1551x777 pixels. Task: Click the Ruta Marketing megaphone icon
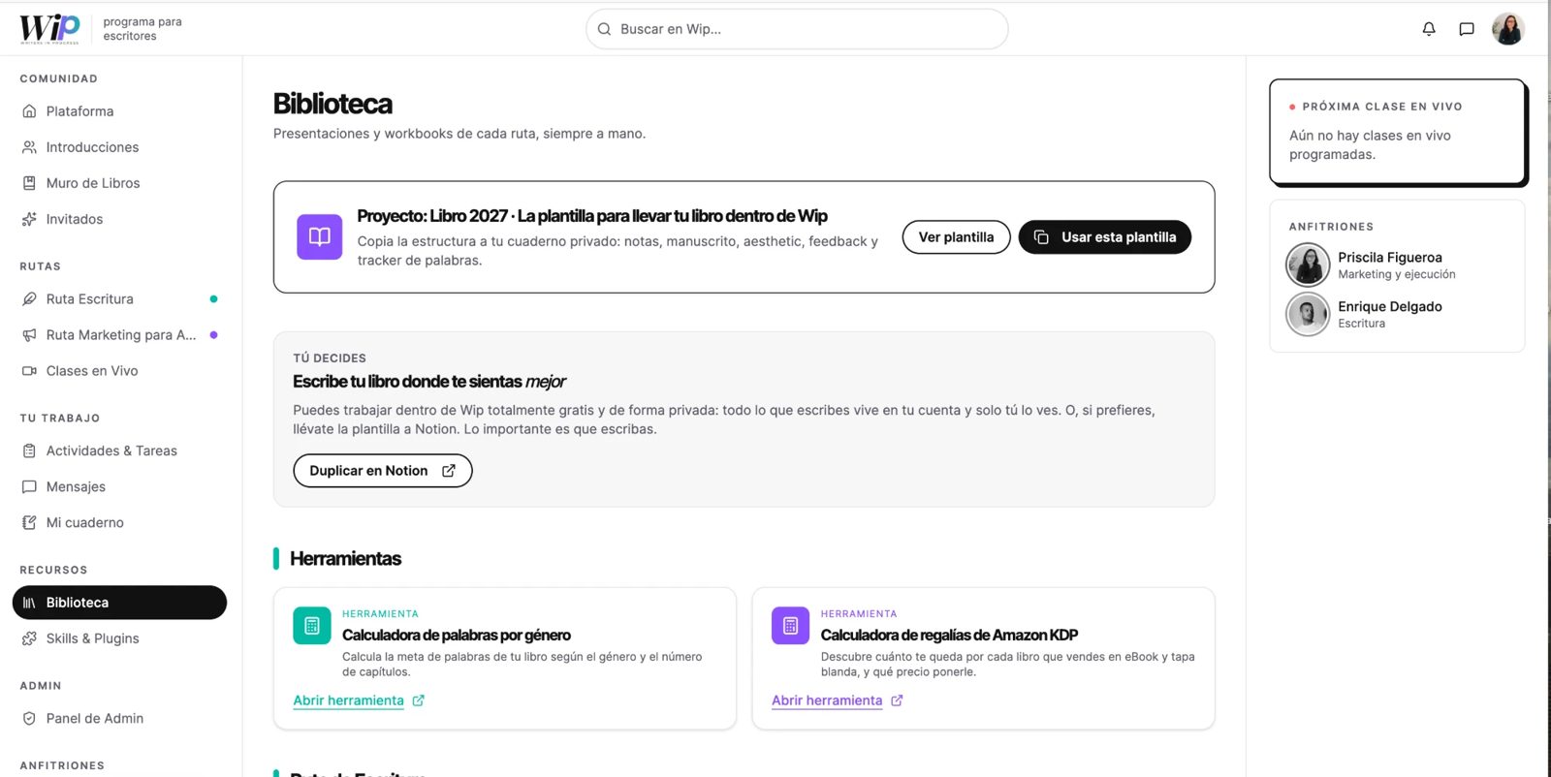29,335
